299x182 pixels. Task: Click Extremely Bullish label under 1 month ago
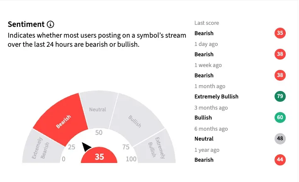(216, 96)
